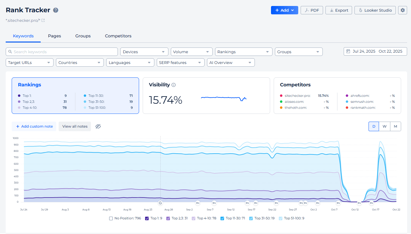
Task: Click the key note marker near Sep 2
Action: [x=197, y=203]
